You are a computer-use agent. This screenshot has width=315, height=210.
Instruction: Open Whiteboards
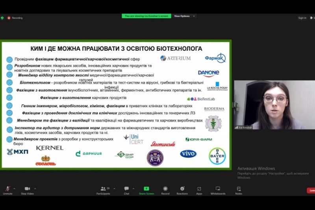point(218,190)
